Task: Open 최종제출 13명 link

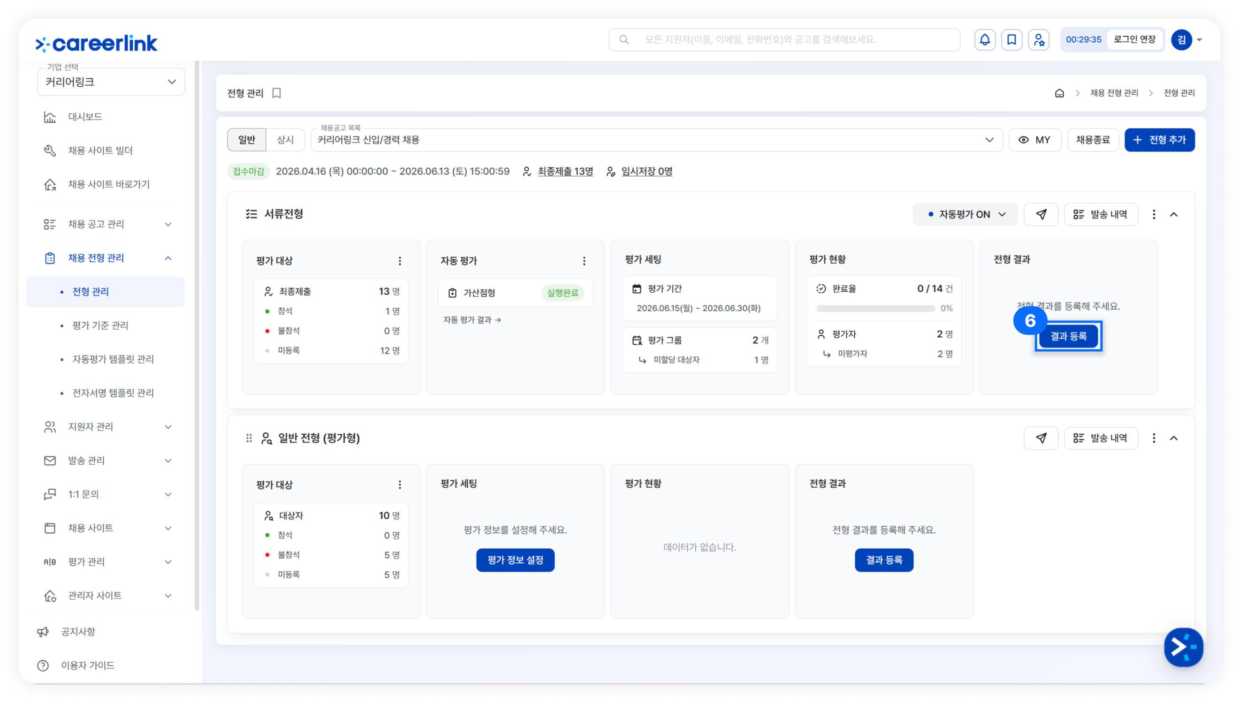Action: tap(565, 171)
